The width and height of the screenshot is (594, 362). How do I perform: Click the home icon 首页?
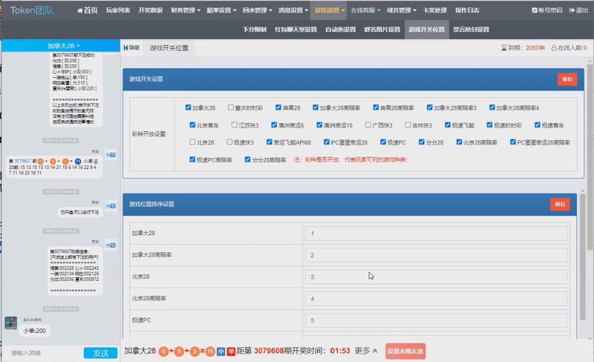[x=80, y=11]
